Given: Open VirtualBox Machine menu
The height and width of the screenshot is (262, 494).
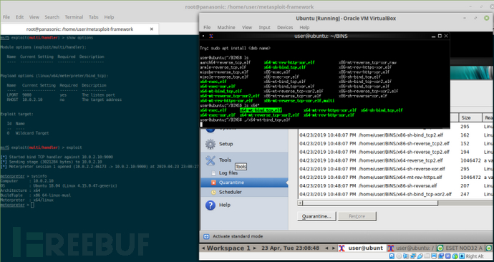Looking at the screenshot, I should (226, 27).
